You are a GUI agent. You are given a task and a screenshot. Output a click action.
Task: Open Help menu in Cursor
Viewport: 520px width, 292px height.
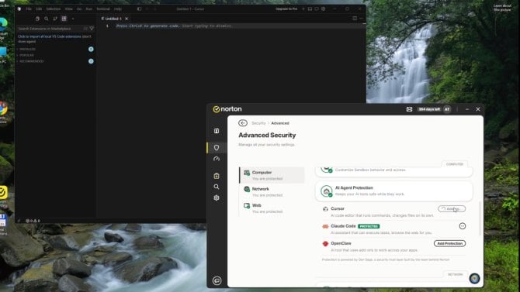coord(118,9)
